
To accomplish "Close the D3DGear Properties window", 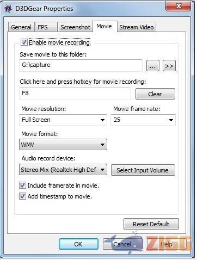I will [x=178, y=7].
